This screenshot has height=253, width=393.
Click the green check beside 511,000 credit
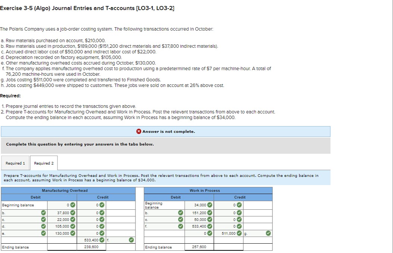coord(239,233)
